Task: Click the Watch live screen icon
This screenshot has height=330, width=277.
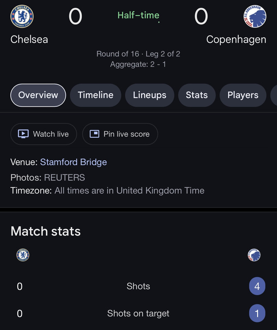Action: [x=23, y=134]
